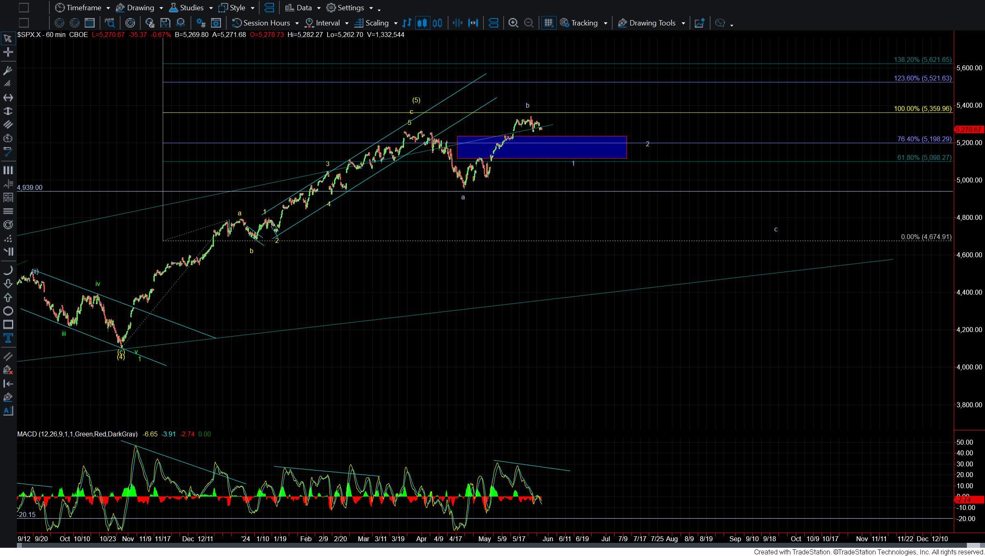This screenshot has width=985, height=556.
Task: Click the zoom in magnifier icon
Action: coord(513,23)
